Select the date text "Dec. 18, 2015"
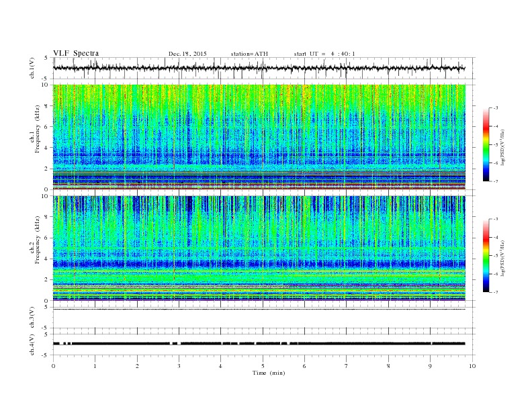532x411 pixels. pos(187,54)
